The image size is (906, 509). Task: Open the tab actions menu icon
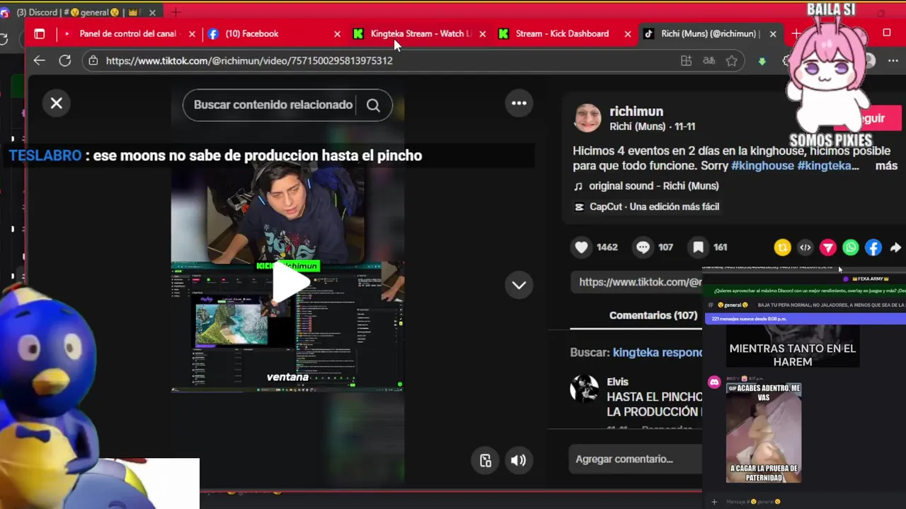click(x=40, y=33)
